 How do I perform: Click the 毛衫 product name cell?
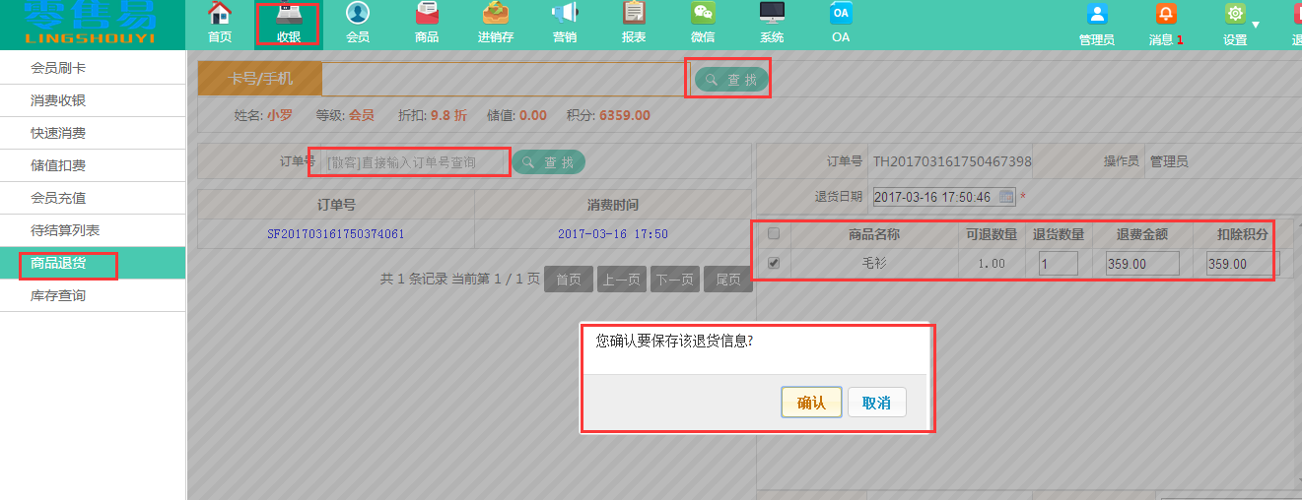pos(874,264)
